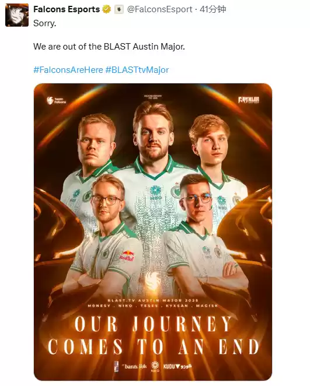Viewport: 310px width, 386px height.
Task: Follow the #BLASTtvMajor hashtag
Action: coord(137,70)
